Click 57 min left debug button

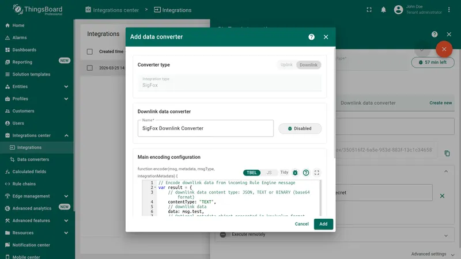(x=433, y=62)
